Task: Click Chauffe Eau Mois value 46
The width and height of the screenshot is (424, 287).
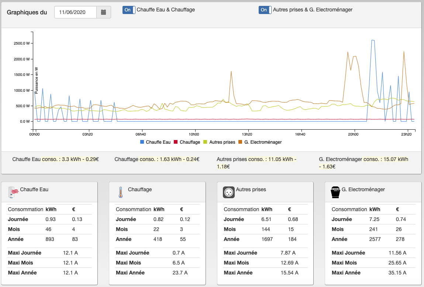Action: (48, 229)
